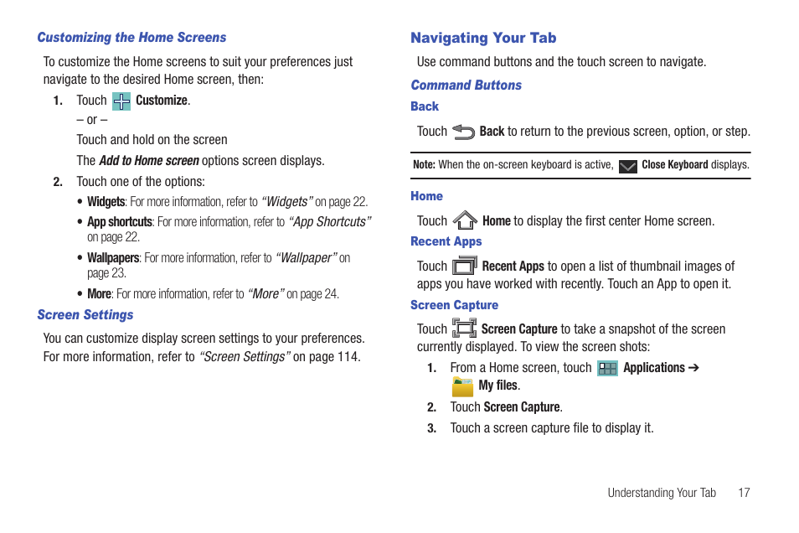The width and height of the screenshot is (799, 533).
Task: Click the bold word Customize
Action: 162,101
